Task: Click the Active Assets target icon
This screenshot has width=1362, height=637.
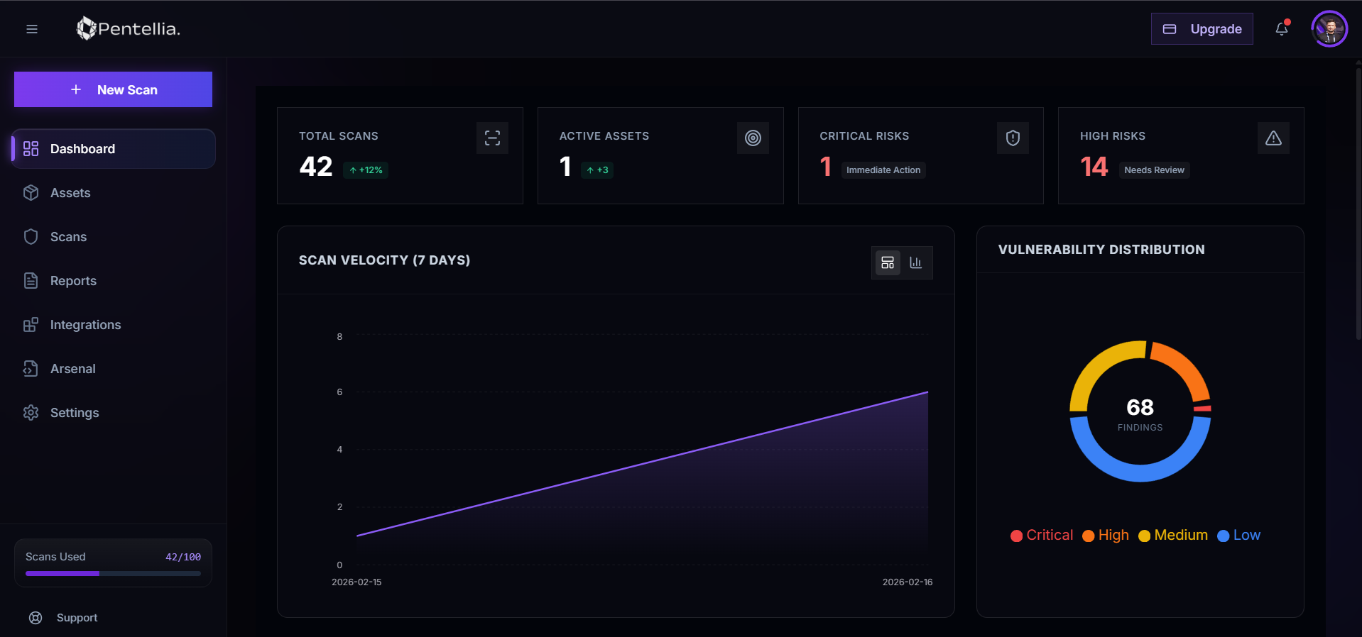Action: tap(753, 138)
